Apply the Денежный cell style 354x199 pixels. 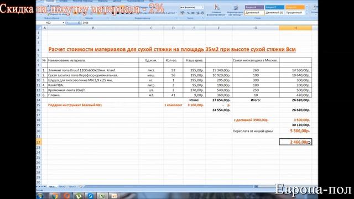[x=254, y=13]
